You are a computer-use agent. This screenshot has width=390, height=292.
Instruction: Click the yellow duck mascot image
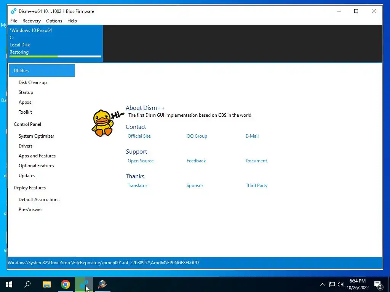[x=102, y=123]
